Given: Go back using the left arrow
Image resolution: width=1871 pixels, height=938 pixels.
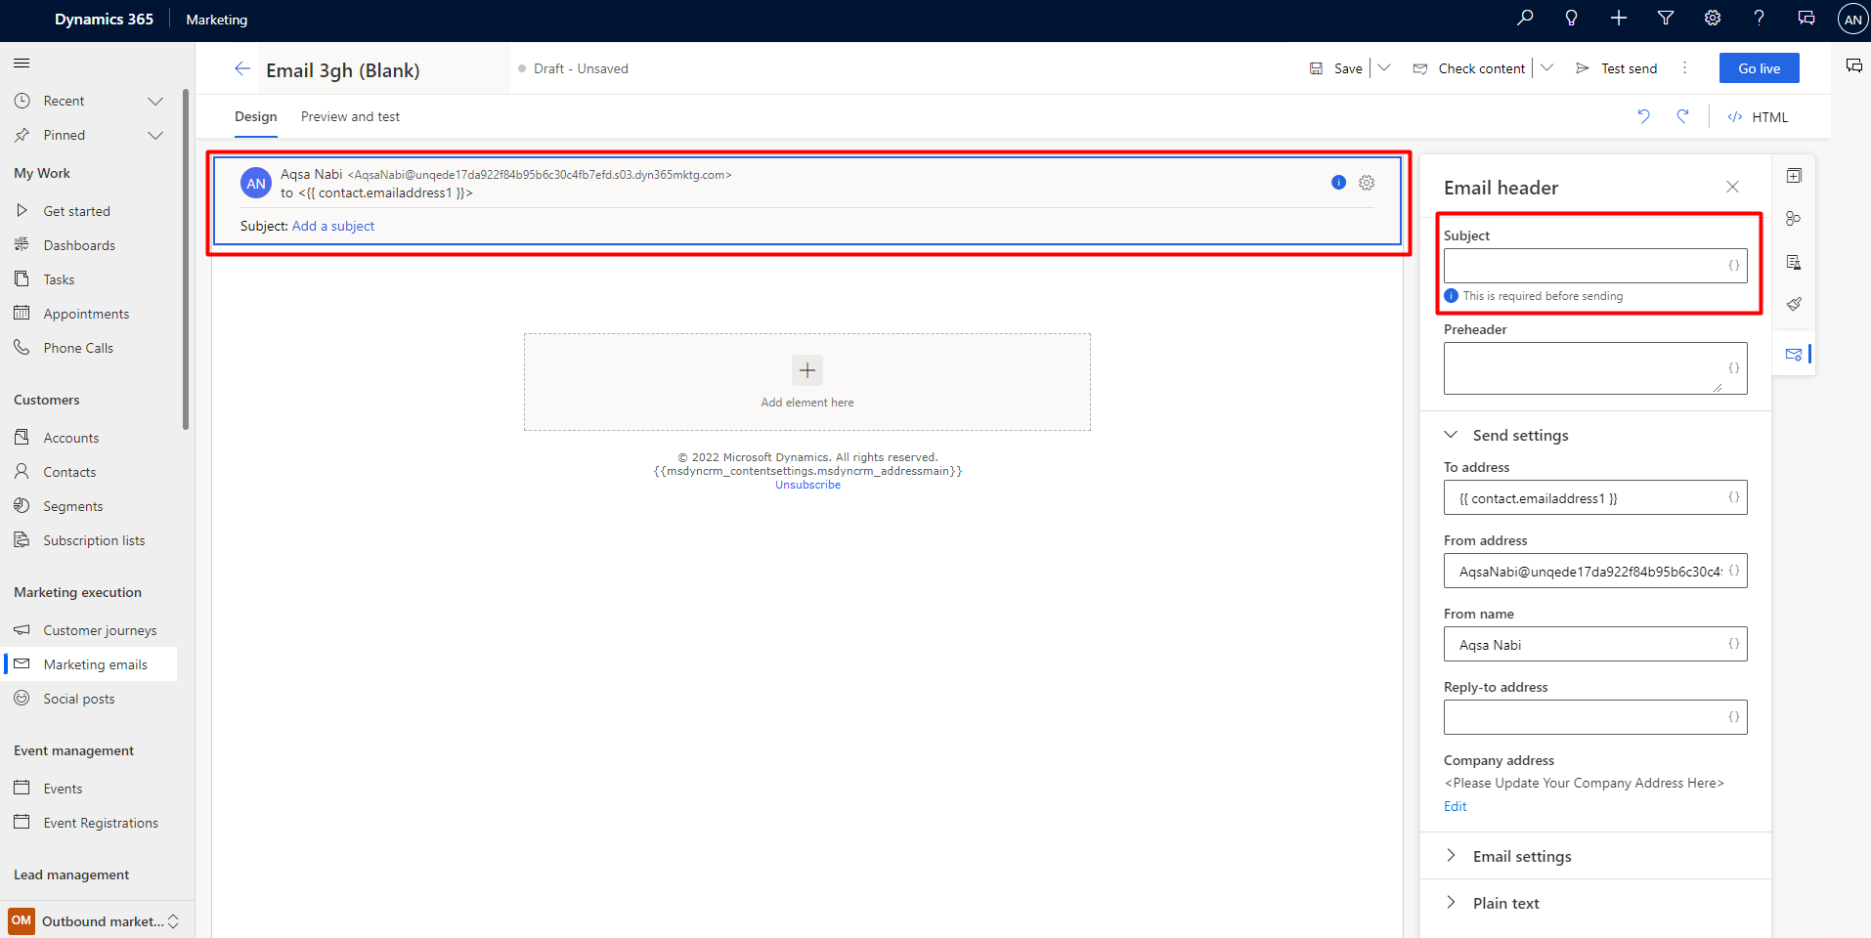Looking at the screenshot, I should [242, 68].
